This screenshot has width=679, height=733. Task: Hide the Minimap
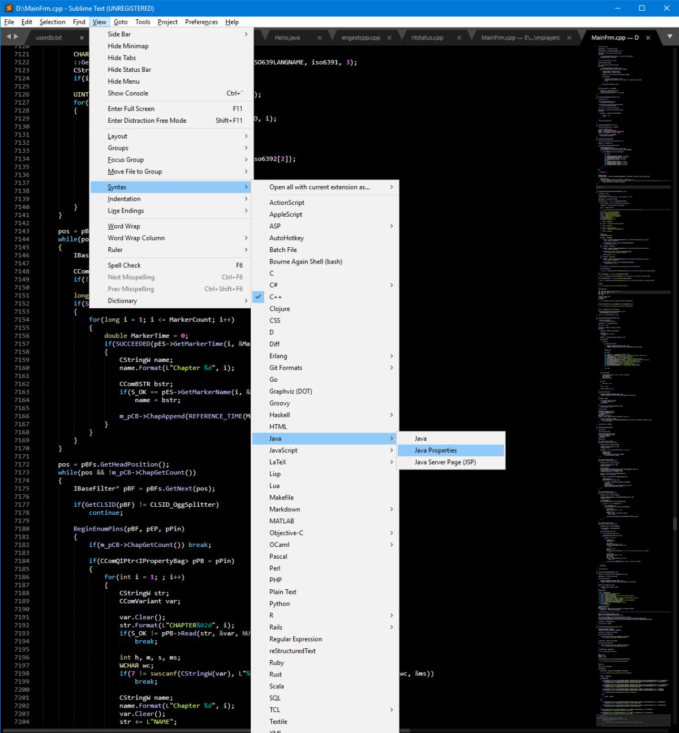tap(171, 46)
